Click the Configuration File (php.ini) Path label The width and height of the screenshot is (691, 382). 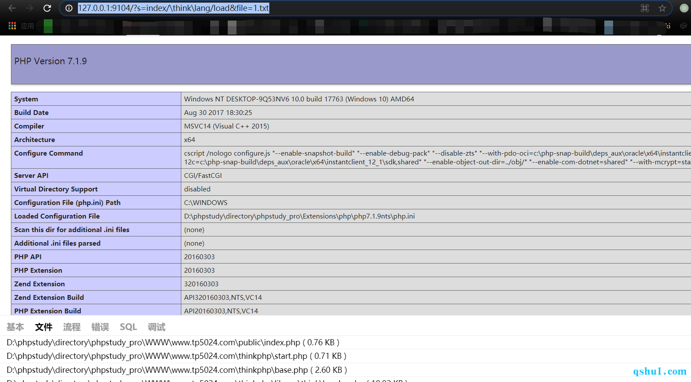(67, 203)
